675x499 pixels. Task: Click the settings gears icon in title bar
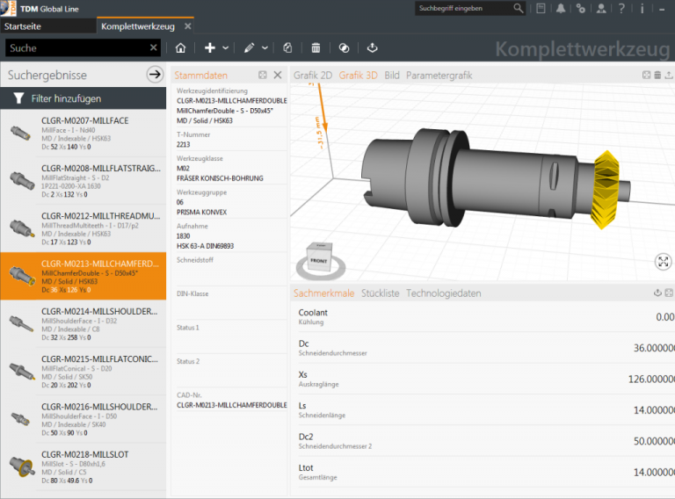[581, 8]
